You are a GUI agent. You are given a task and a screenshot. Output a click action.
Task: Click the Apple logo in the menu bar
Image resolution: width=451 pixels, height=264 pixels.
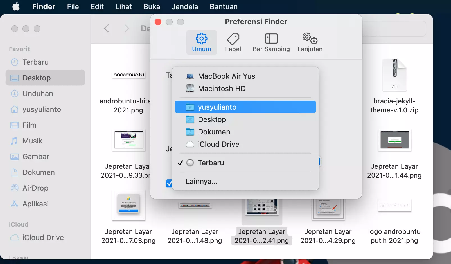tap(16, 6)
